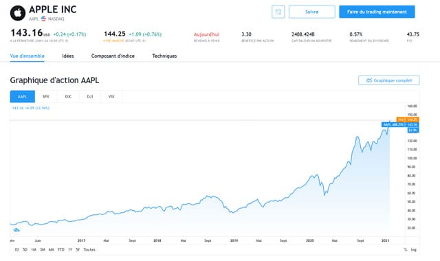Click the note icon button beside Suivre
Viewport: 440px width, 261px height.
pos(278,12)
